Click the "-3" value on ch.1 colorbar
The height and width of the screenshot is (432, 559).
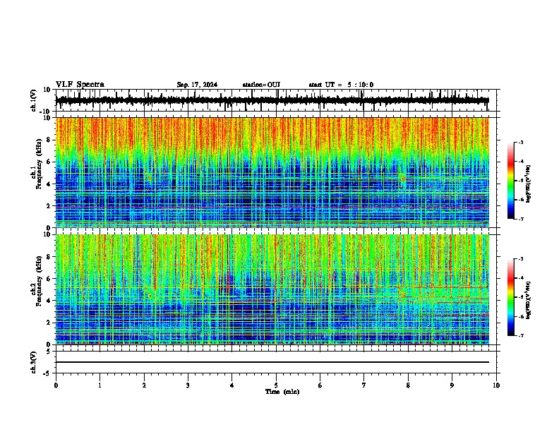(x=521, y=142)
